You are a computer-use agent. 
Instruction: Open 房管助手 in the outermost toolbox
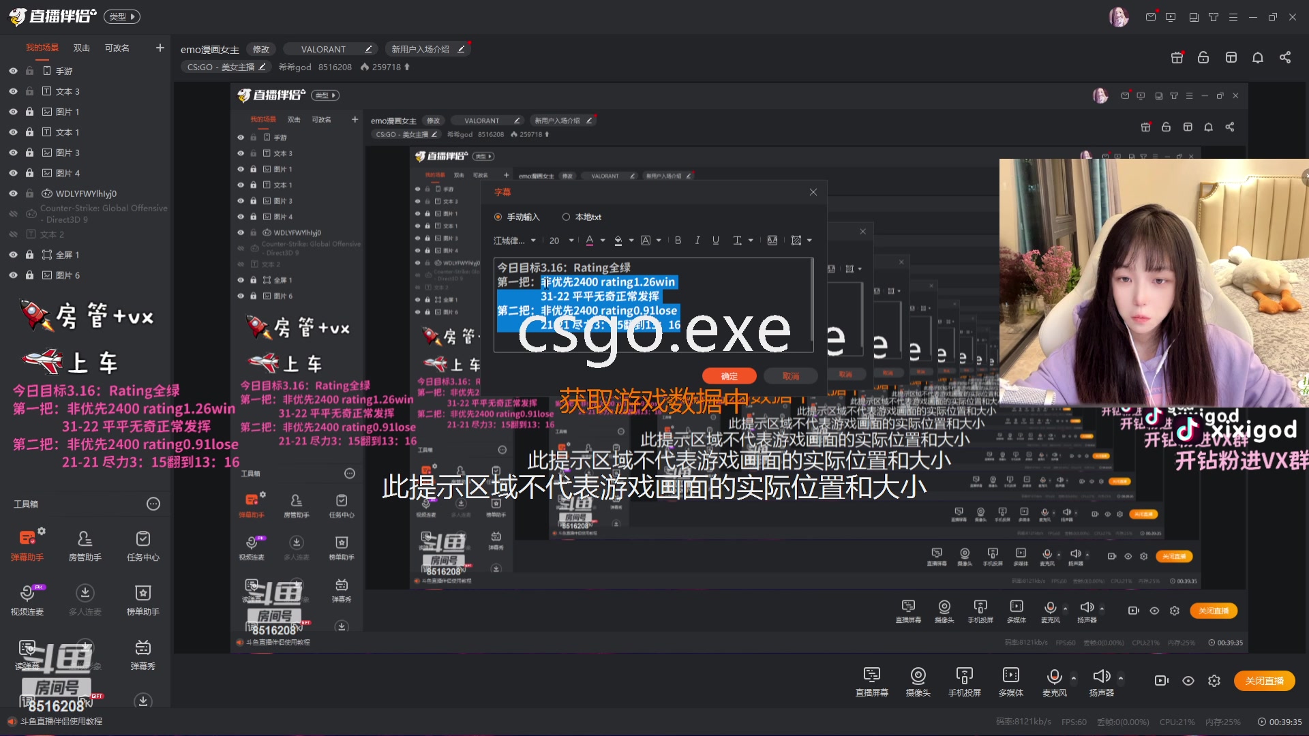[85, 545]
